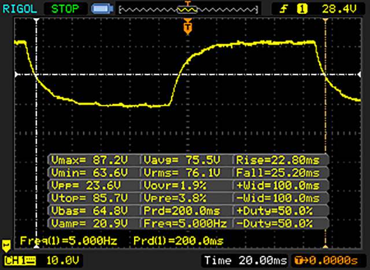Viewport: 370px width, 270px height.
Task: Click the Vmin= 63.6V measurement
Action: pos(89,172)
